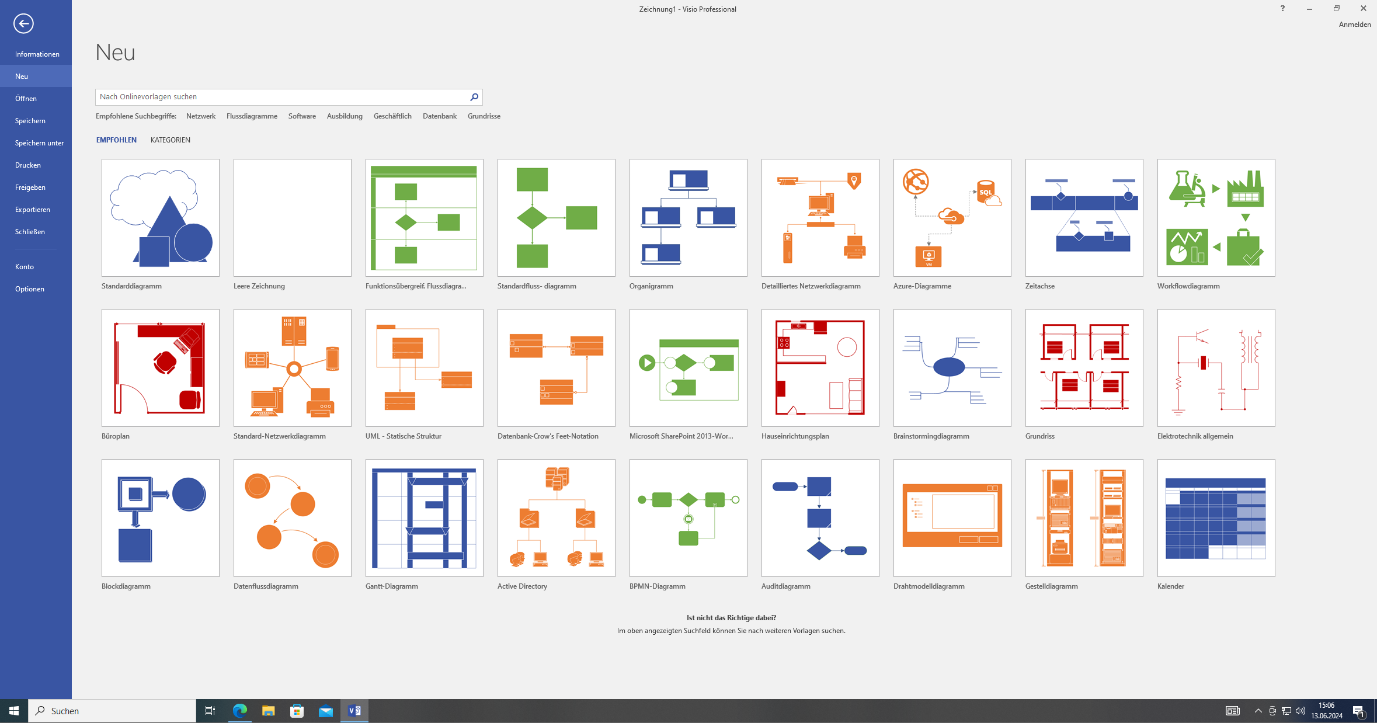Image resolution: width=1377 pixels, height=723 pixels.
Task: Open Task View from the taskbar
Action: [210, 711]
